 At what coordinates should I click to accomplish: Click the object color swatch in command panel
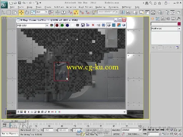179,24
